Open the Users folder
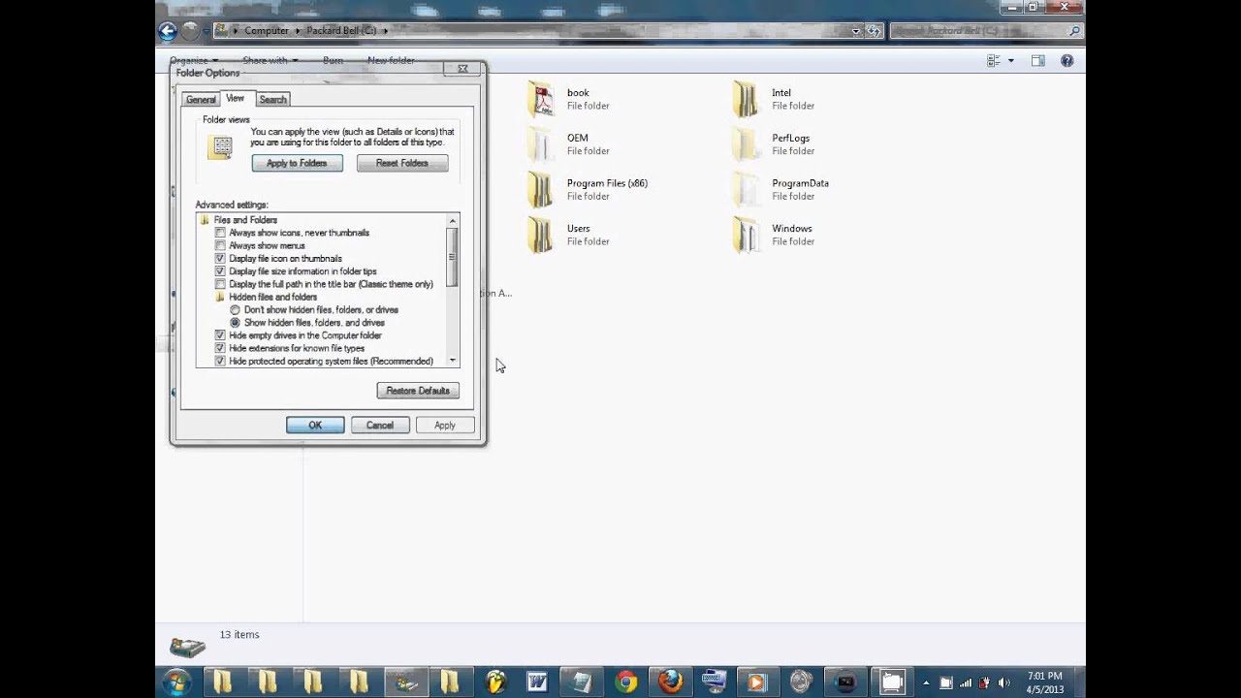 [579, 229]
